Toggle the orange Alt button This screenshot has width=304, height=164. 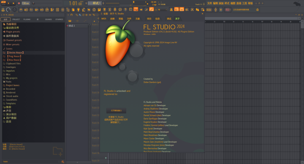pos(182,10)
